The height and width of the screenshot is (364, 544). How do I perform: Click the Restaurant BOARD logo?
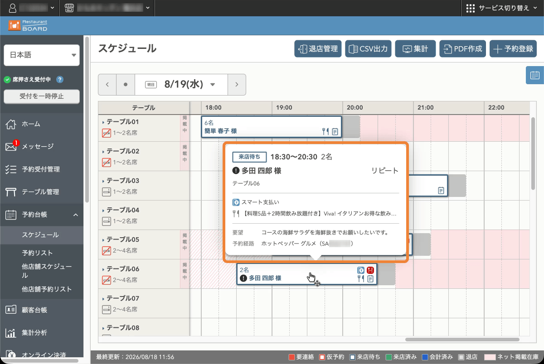point(28,25)
